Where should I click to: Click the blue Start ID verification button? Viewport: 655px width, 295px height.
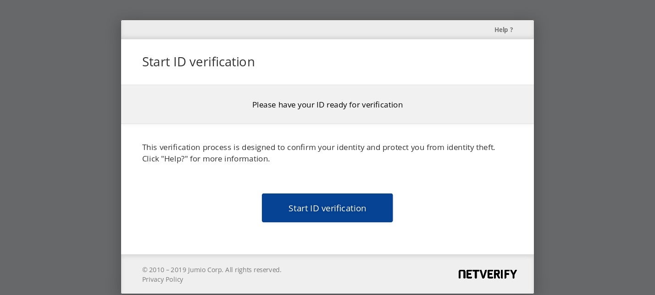click(x=327, y=208)
